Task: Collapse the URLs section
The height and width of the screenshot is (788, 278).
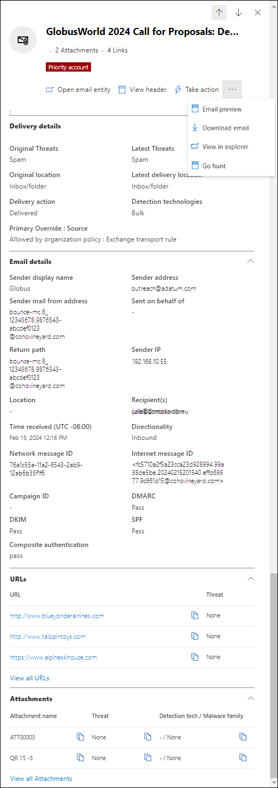Action: click(250, 579)
